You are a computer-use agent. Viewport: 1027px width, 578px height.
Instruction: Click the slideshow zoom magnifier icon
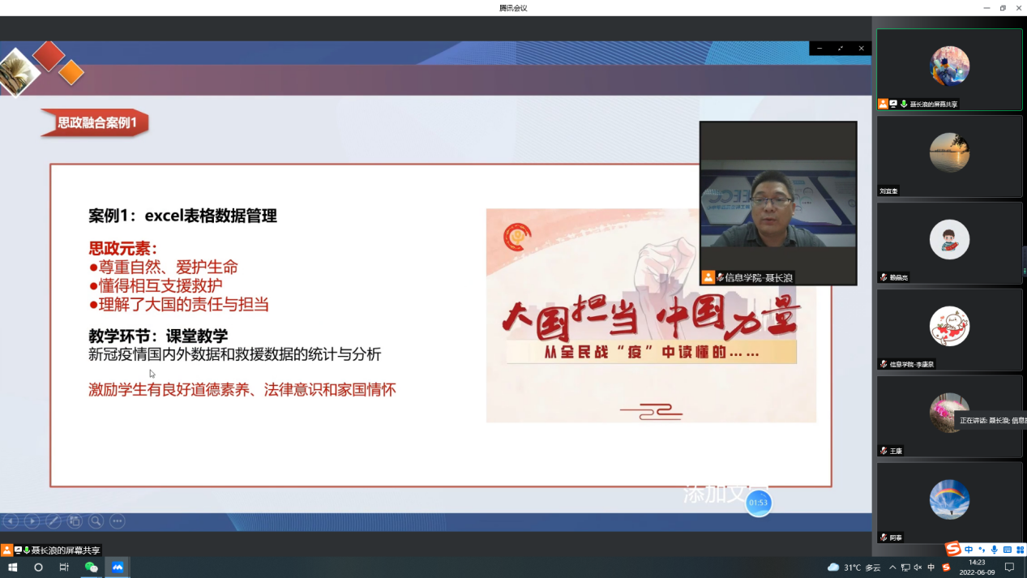tap(96, 521)
